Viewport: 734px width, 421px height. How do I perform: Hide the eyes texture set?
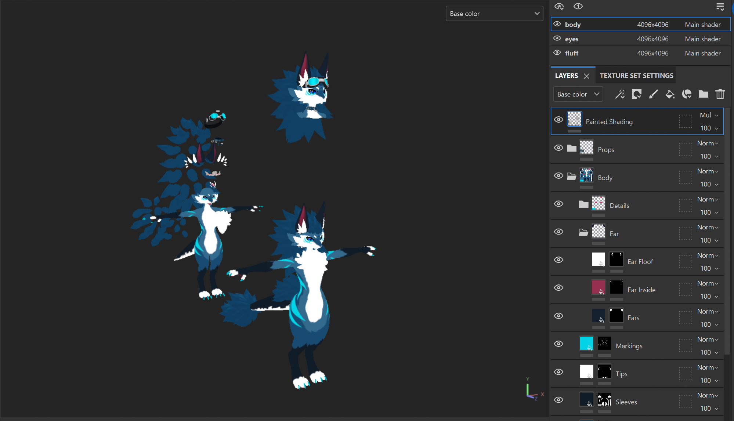tap(557, 39)
